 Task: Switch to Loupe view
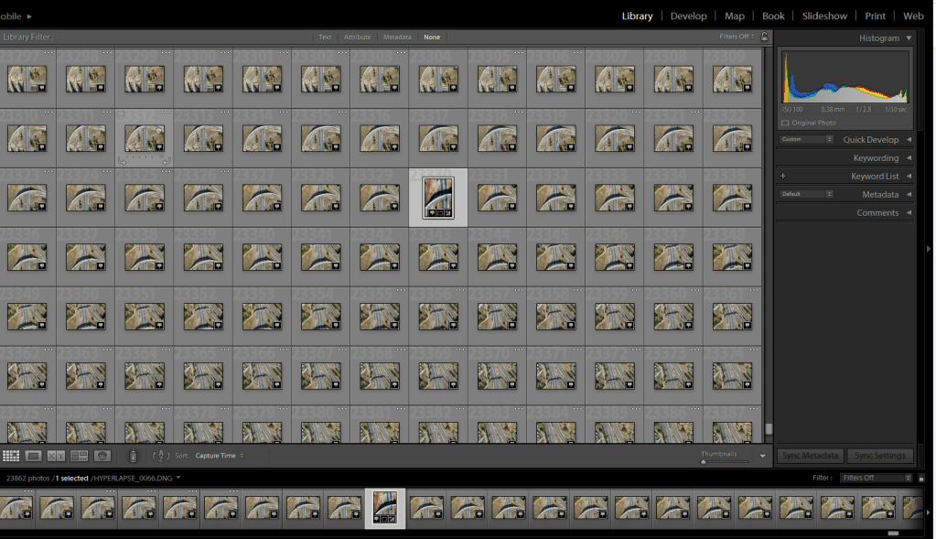pyautogui.click(x=34, y=456)
